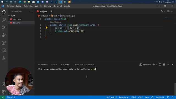Click the remote window status bar icon

coord(2,97)
